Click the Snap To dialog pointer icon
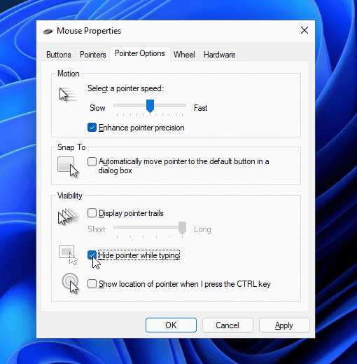357x364 pixels. click(x=68, y=167)
